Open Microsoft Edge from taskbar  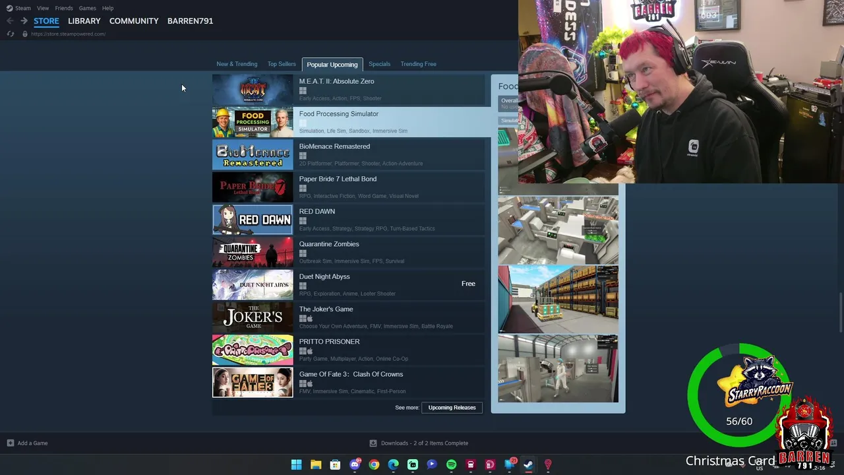[393, 464]
